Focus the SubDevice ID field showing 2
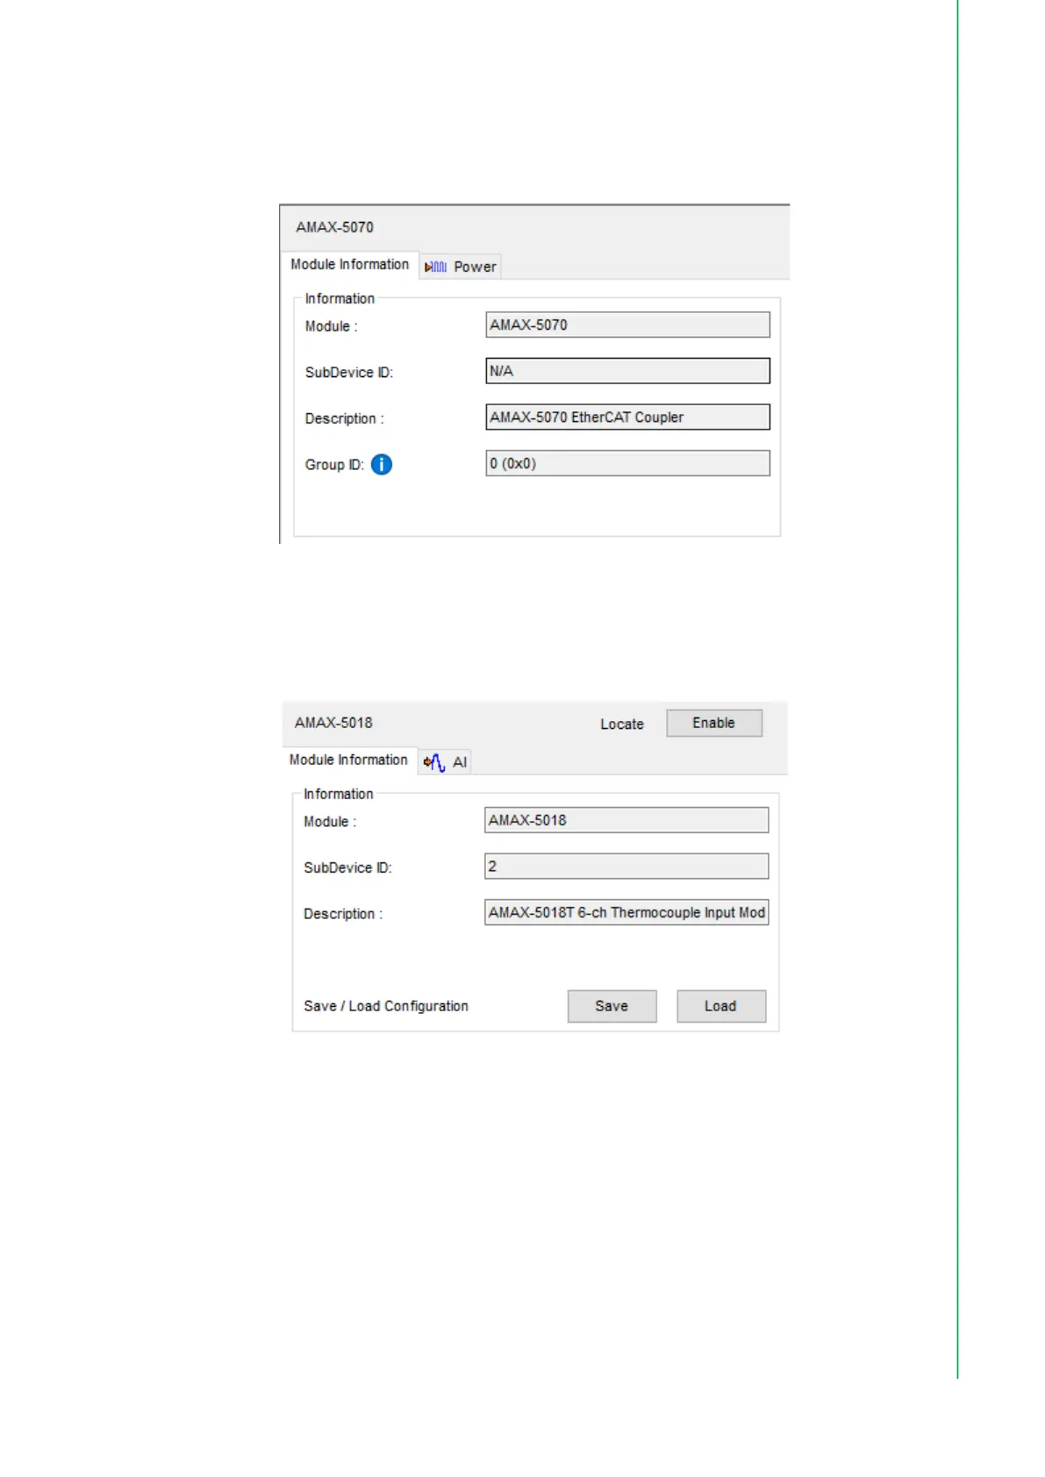 626,867
